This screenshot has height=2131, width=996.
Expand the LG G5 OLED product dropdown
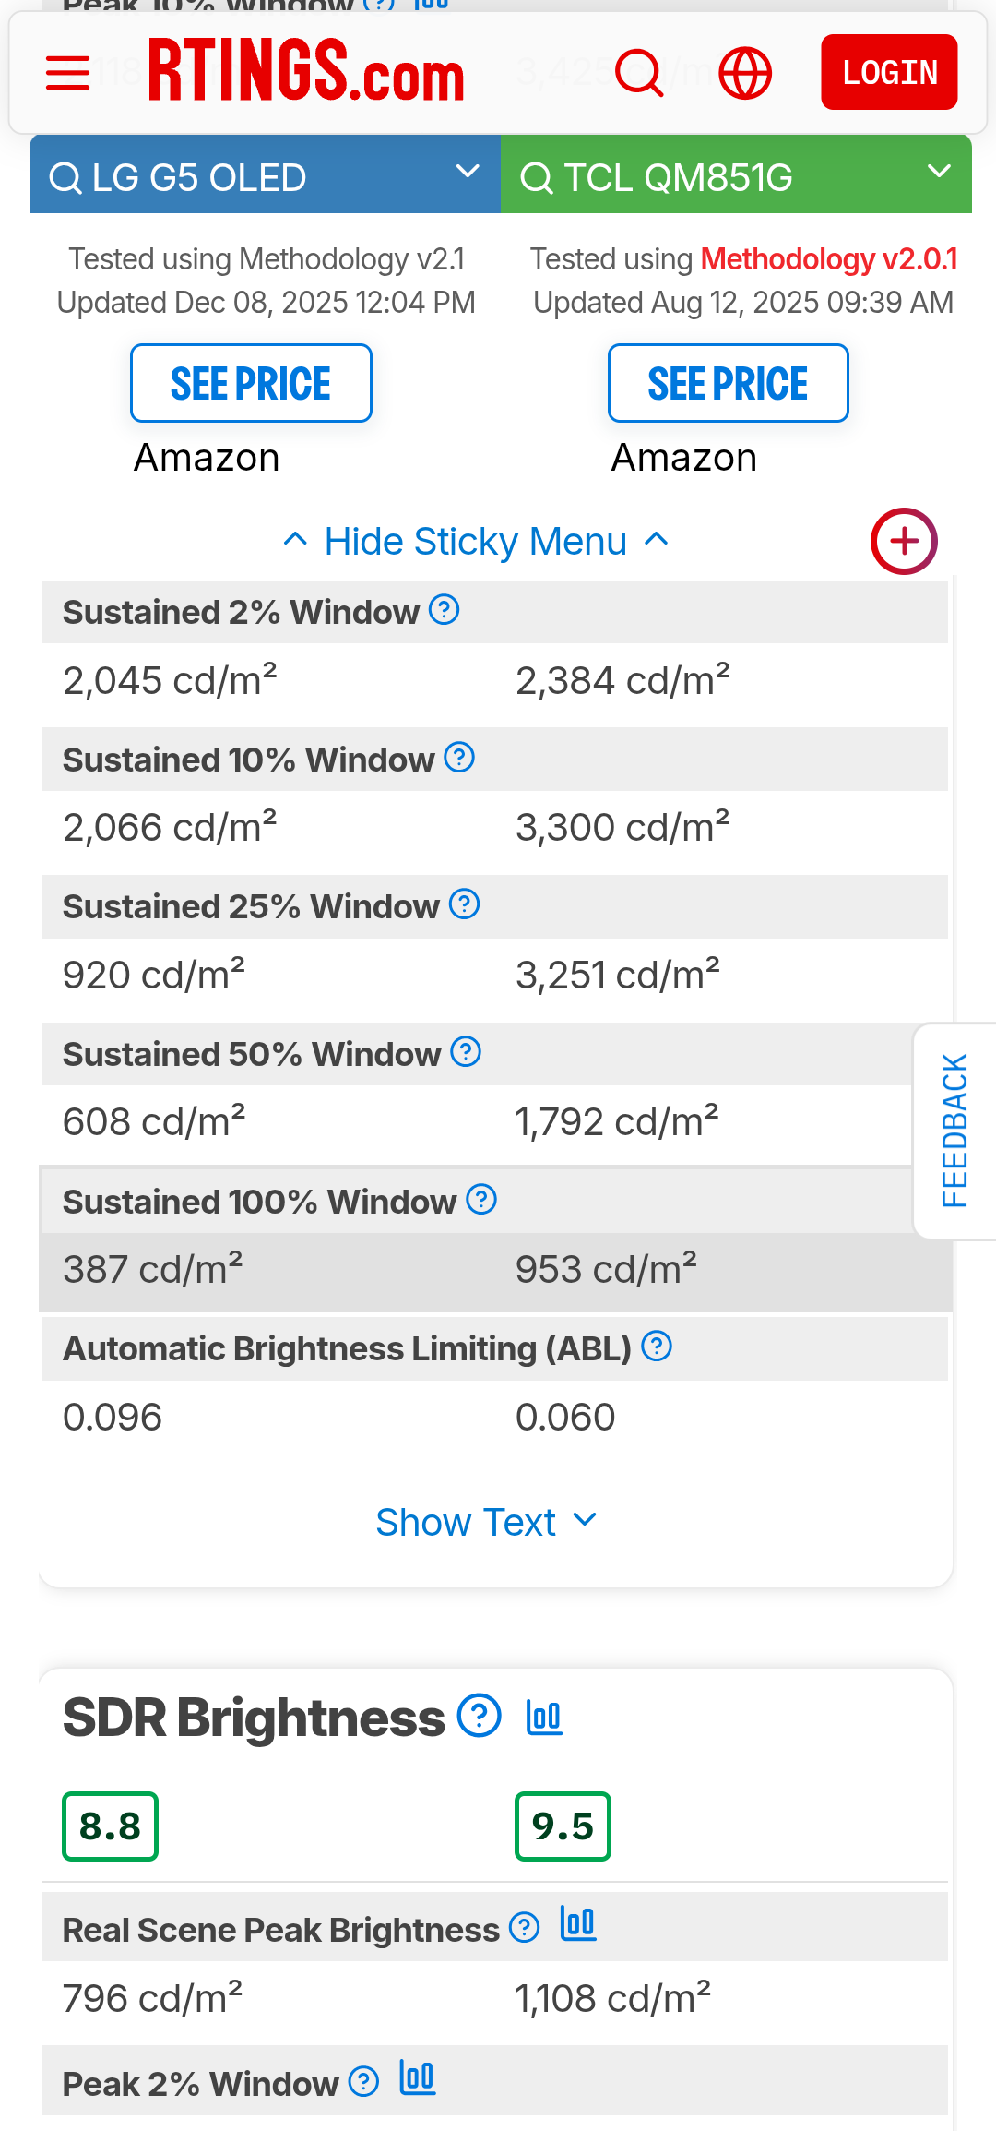tap(468, 173)
